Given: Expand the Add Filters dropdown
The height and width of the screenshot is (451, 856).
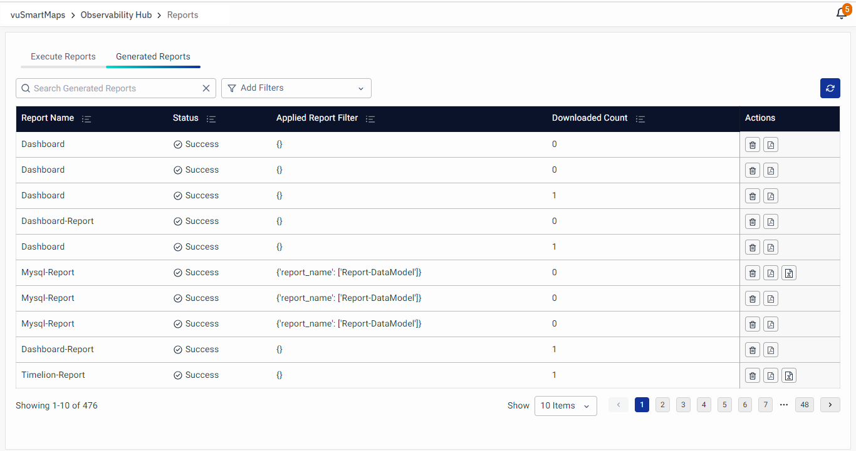Looking at the screenshot, I should pyautogui.click(x=296, y=88).
